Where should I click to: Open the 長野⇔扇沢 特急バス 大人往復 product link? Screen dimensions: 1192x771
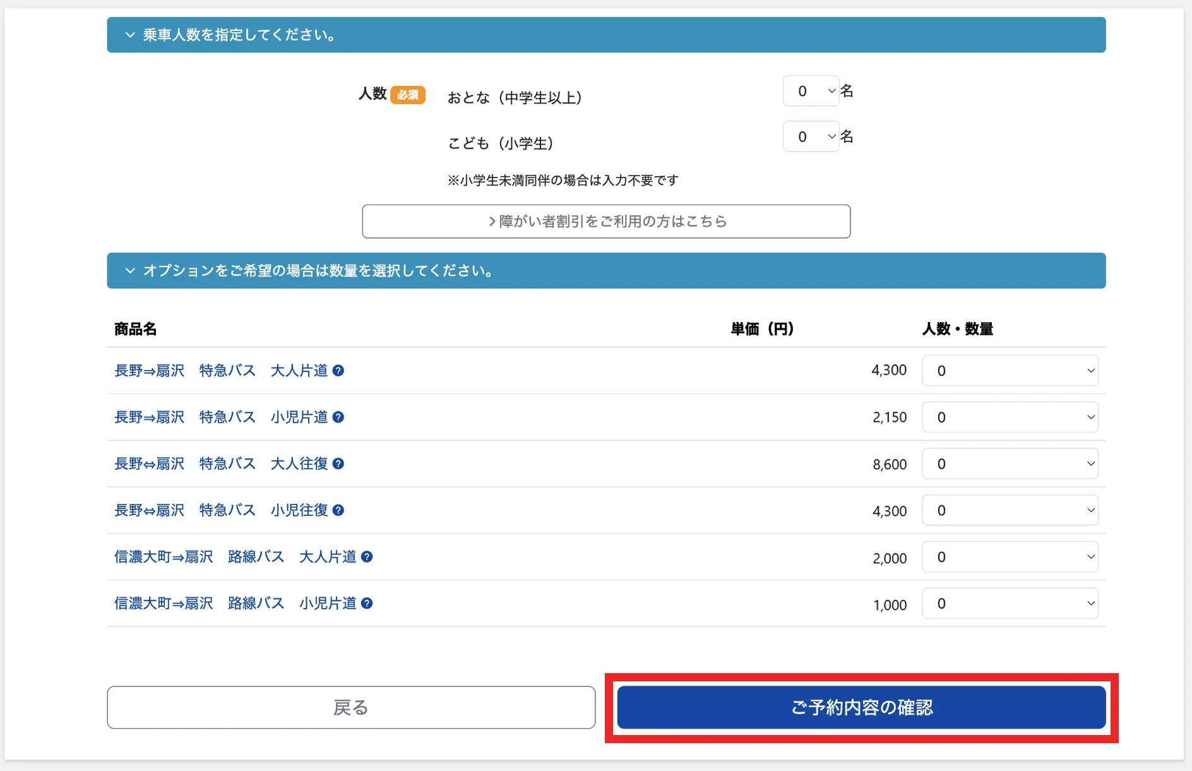(x=221, y=464)
